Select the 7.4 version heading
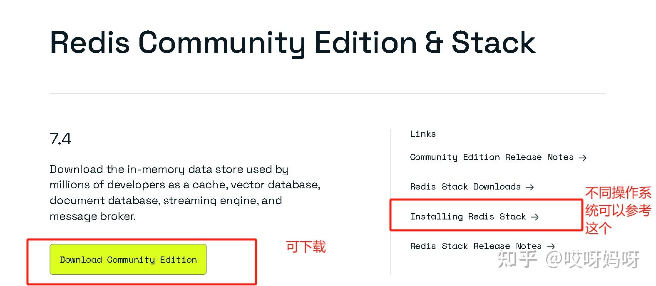Screen dimensions: 656x286 60,139
